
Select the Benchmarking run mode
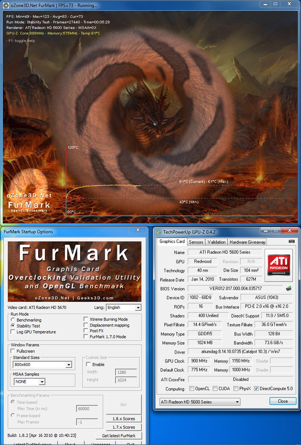(13, 320)
